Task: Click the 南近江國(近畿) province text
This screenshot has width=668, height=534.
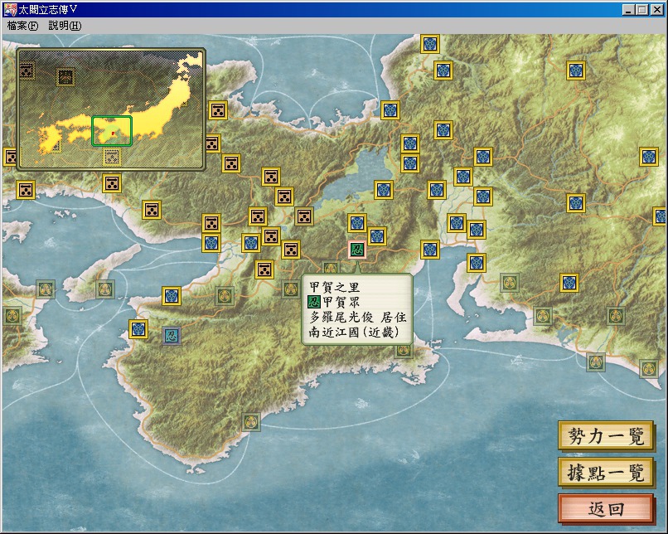Action: coord(354,332)
